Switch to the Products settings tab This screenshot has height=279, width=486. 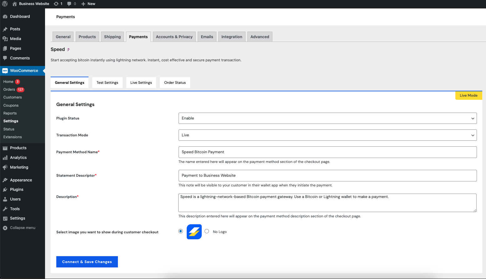point(87,37)
